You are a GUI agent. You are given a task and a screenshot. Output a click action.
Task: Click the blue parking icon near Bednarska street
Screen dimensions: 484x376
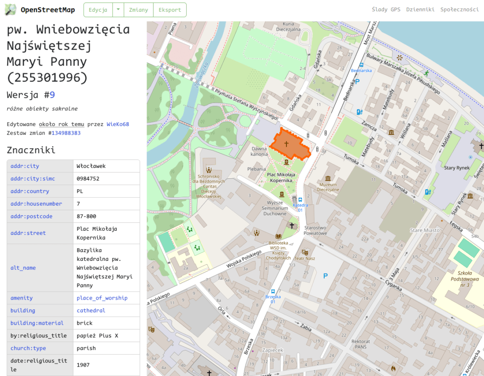[x=357, y=82]
